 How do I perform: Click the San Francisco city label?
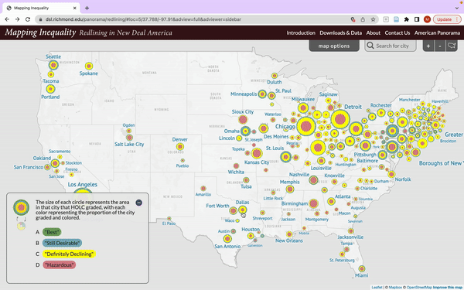click(29, 167)
